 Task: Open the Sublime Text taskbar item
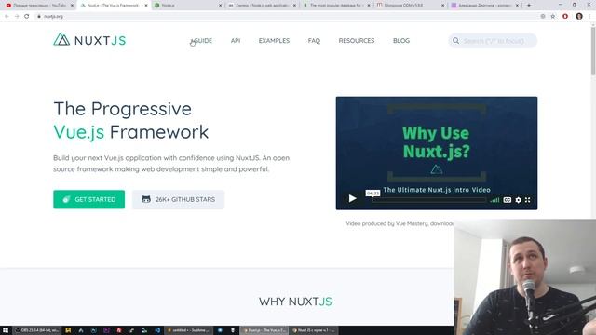[x=188, y=330]
